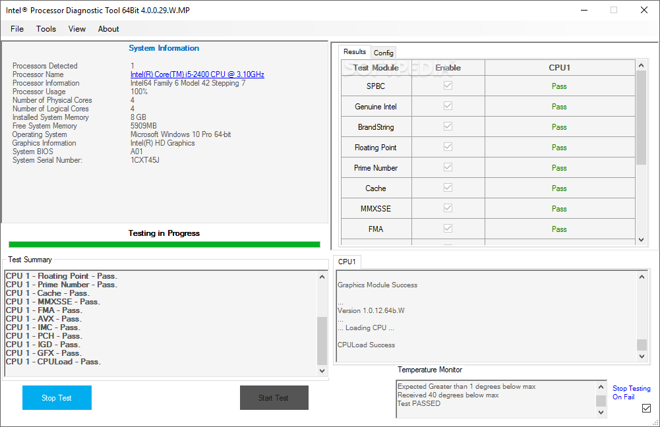Click 'CPU 1 - CPULoad - Pass.' summary line
Image resolution: width=660 pixels, height=427 pixels.
tap(53, 361)
